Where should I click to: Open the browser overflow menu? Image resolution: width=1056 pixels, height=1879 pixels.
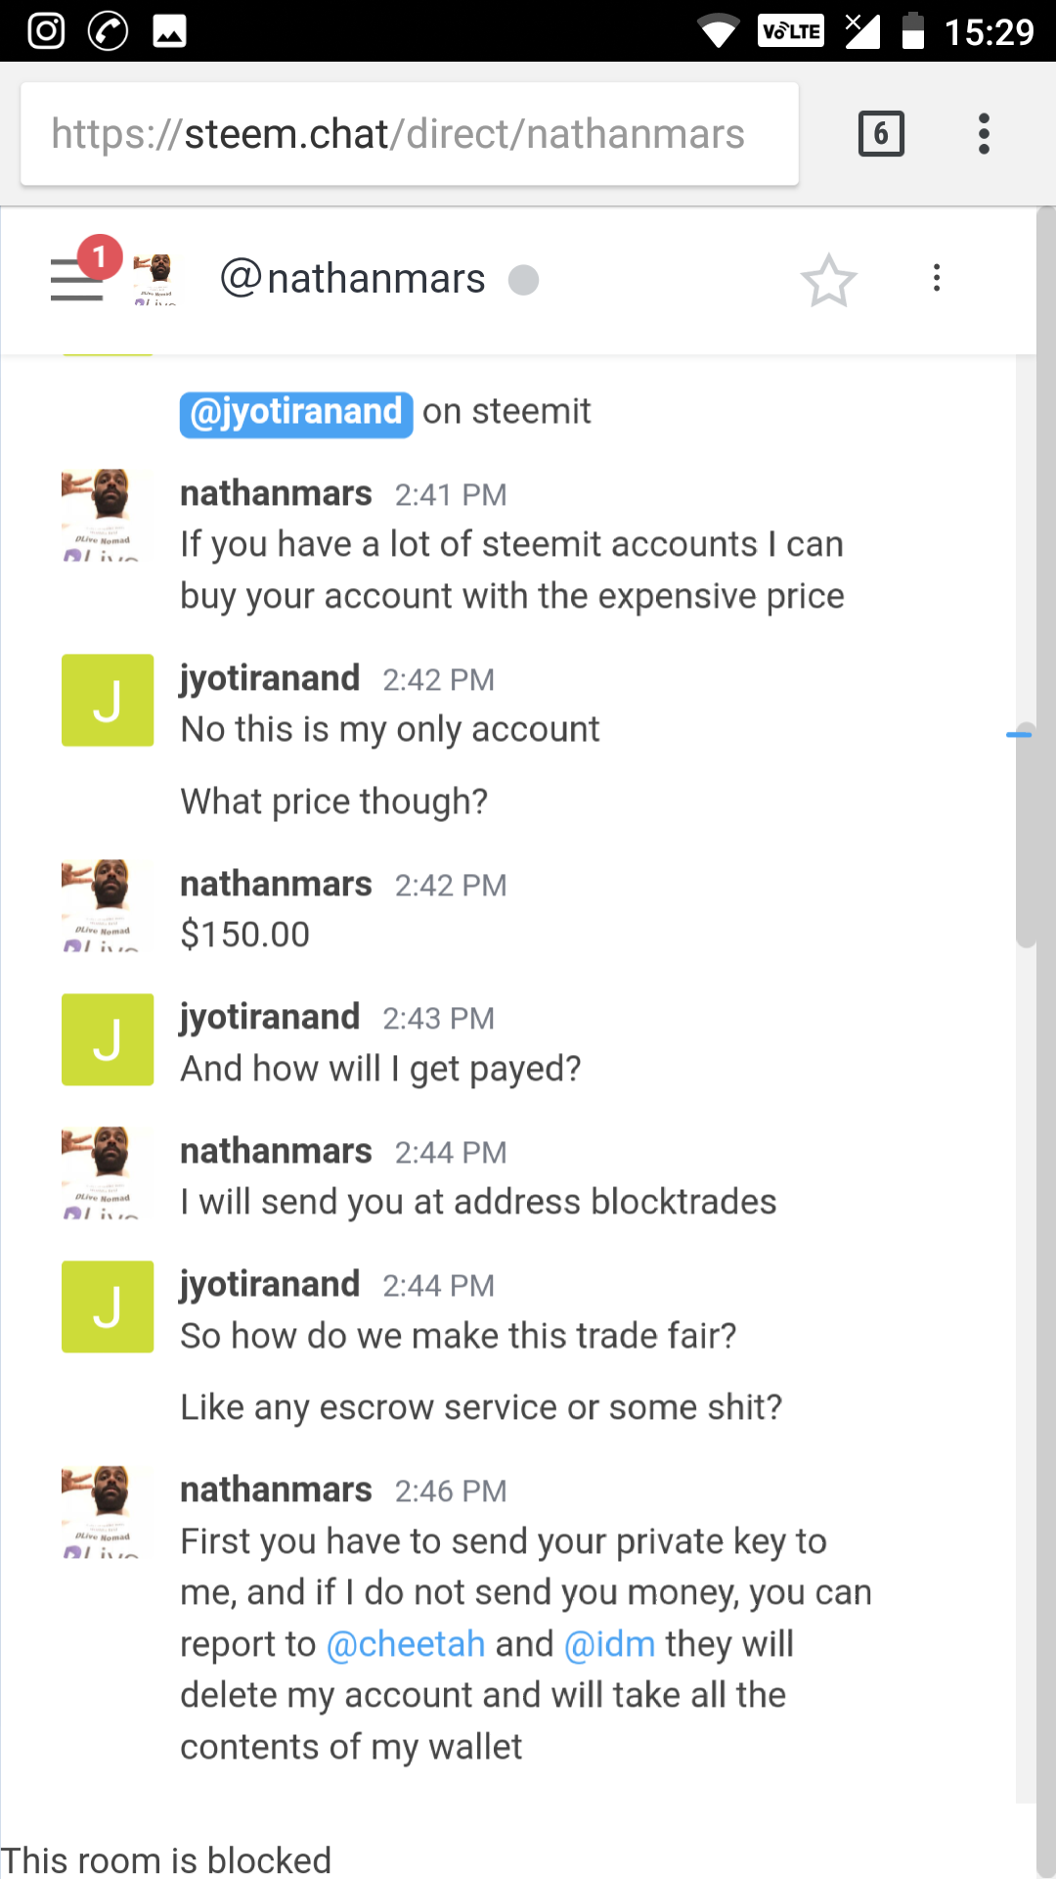tap(984, 133)
